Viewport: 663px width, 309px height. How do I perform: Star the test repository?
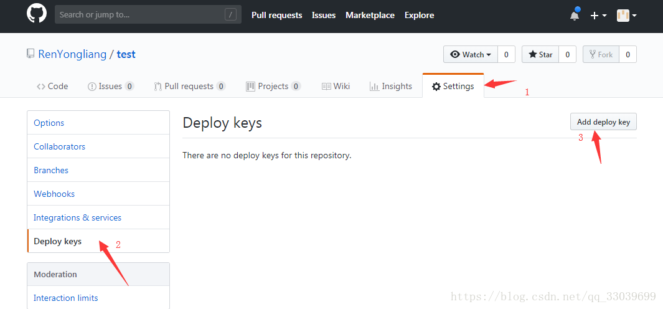[540, 54]
